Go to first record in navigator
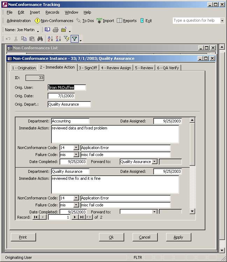 click(x=36, y=217)
